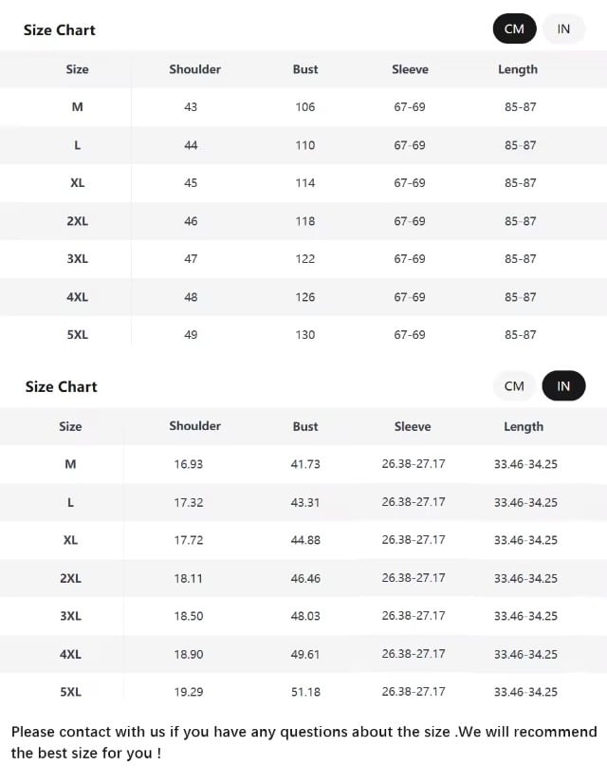The image size is (607, 784).
Task: Click the 'Please contact with us' size note
Action: (x=303, y=742)
